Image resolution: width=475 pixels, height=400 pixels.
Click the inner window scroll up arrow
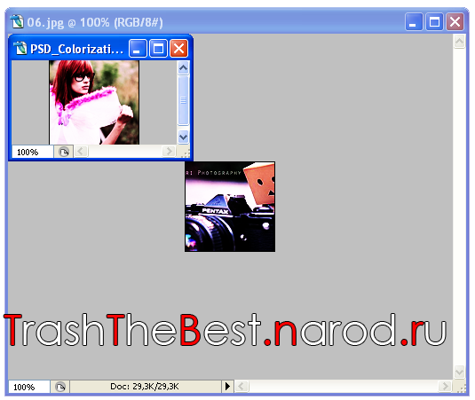[x=183, y=68]
